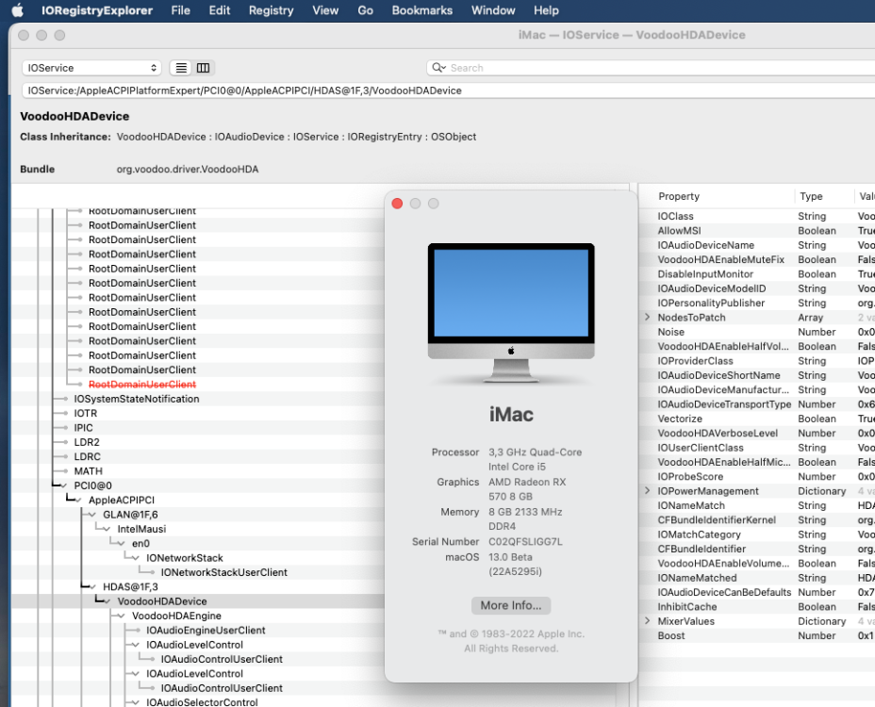Click the iMac image in About window
The height and width of the screenshot is (707, 875).
point(511,312)
